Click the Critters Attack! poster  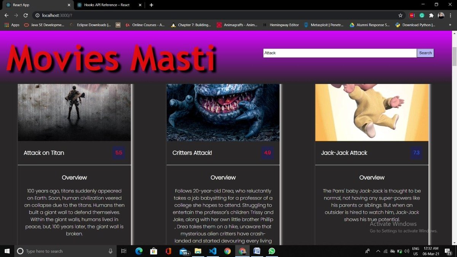pos(223,113)
